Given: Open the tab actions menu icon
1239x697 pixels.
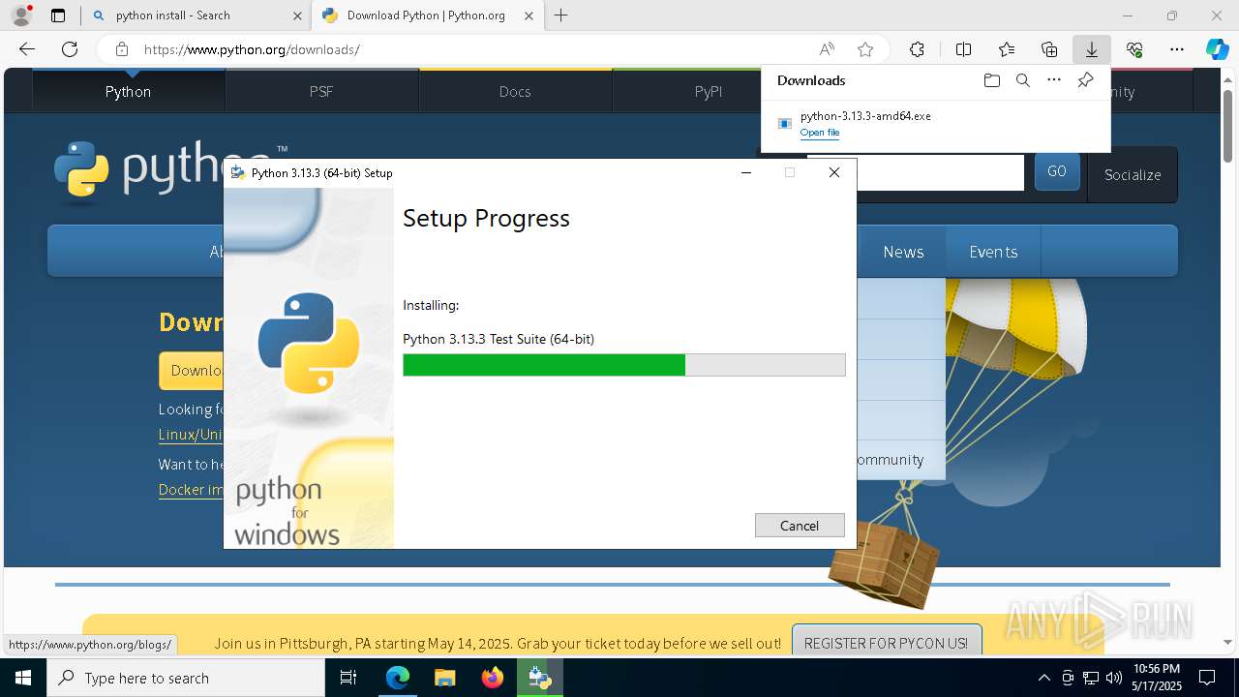Looking at the screenshot, I should 58,15.
